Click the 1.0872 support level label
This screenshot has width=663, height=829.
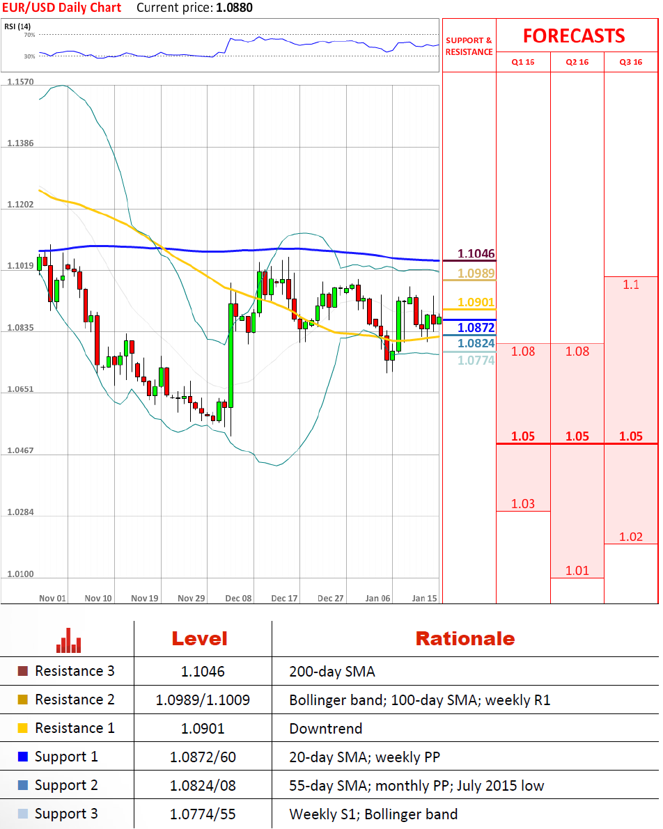pyautogui.click(x=476, y=328)
